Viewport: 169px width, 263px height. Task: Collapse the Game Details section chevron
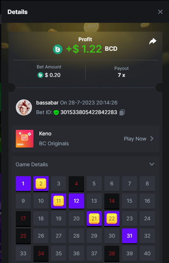coord(152,164)
